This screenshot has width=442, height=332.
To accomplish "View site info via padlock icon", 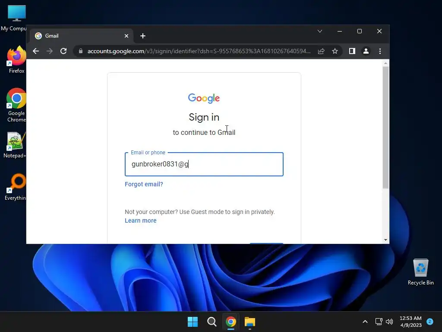I will (x=81, y=51).
